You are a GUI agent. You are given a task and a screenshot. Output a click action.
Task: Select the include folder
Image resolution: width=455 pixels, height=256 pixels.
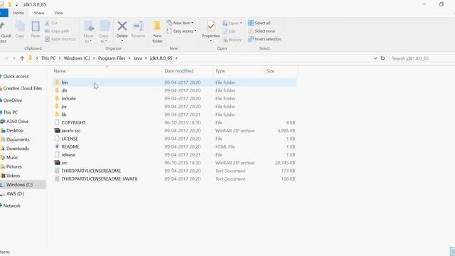tap(174, 98)
